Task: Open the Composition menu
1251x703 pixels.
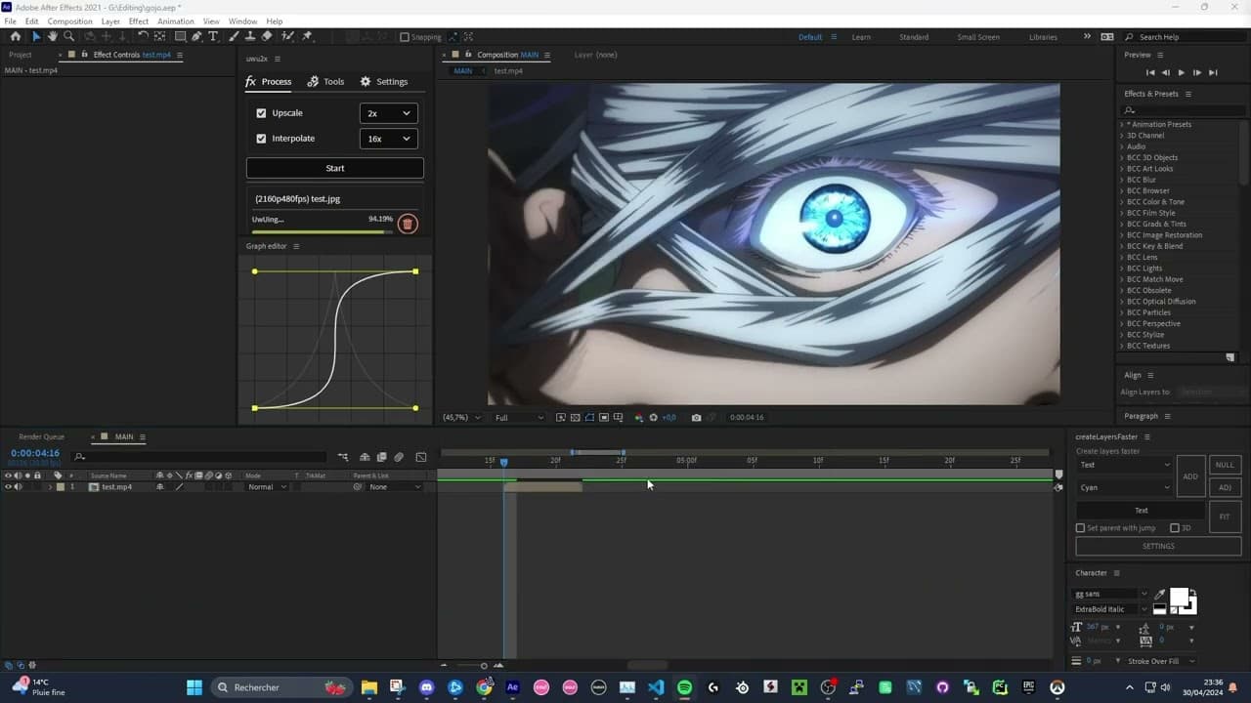Action: (69, 21)
